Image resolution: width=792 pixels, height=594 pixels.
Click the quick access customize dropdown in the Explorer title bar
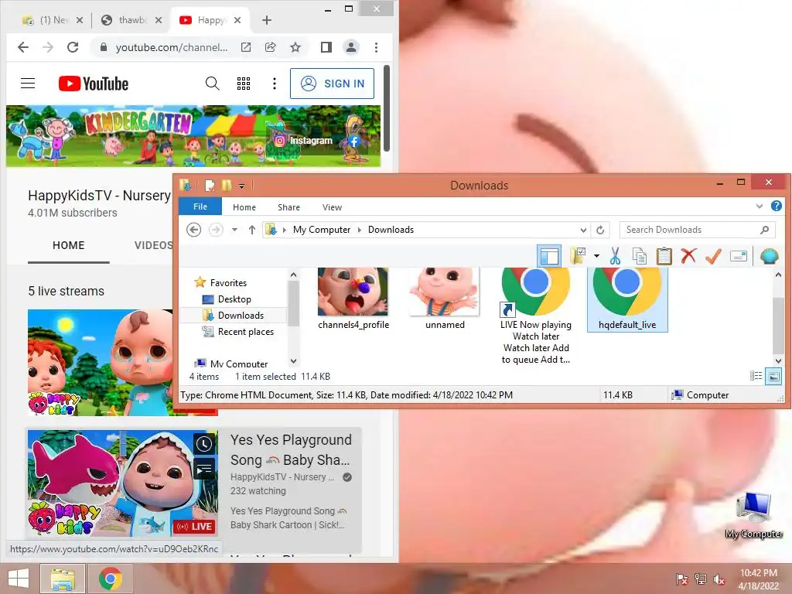tap(241, 186)
